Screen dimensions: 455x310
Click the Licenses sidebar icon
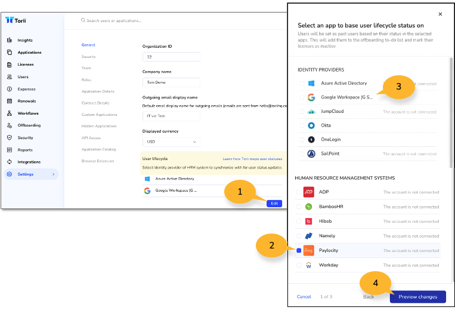point(10,65)
